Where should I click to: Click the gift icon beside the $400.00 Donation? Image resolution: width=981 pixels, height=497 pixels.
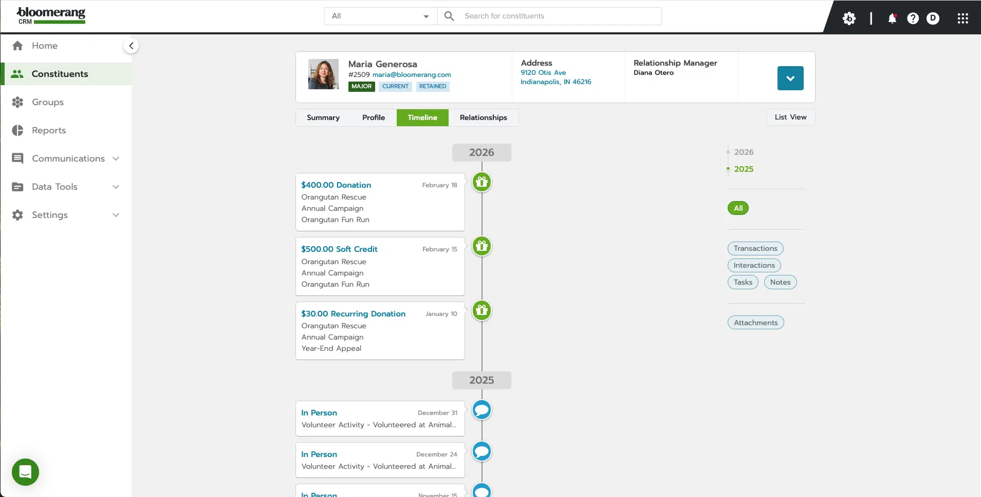[481, 182]
